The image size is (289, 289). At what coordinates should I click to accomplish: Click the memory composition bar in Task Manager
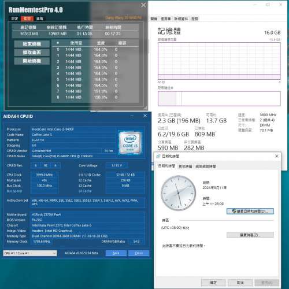click(x=219, y=99)
